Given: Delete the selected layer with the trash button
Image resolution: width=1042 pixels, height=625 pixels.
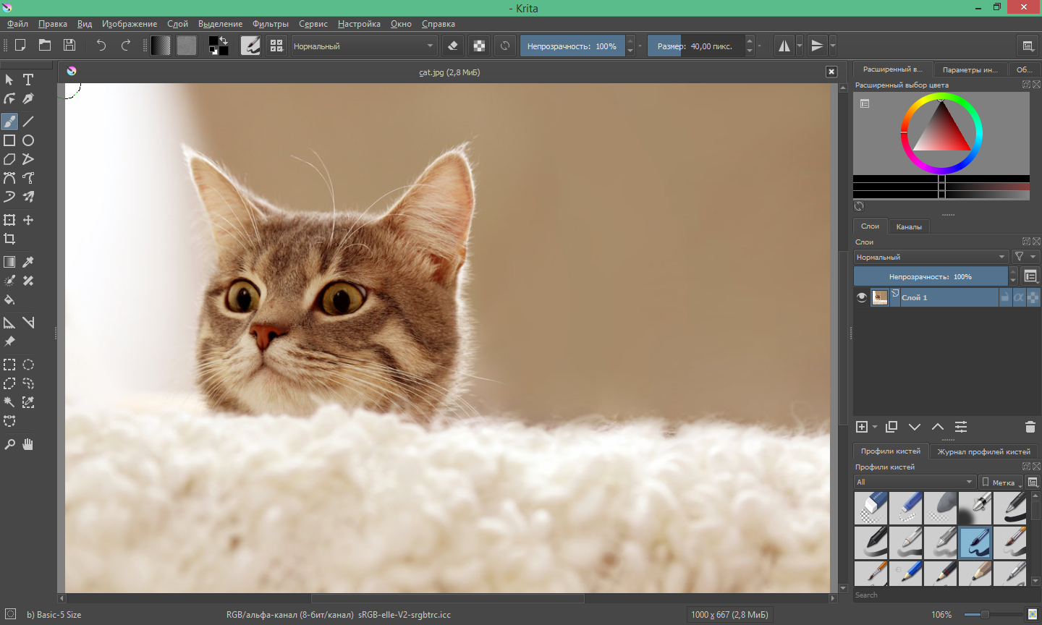Looking at the screenshot, I should 1030,427.
